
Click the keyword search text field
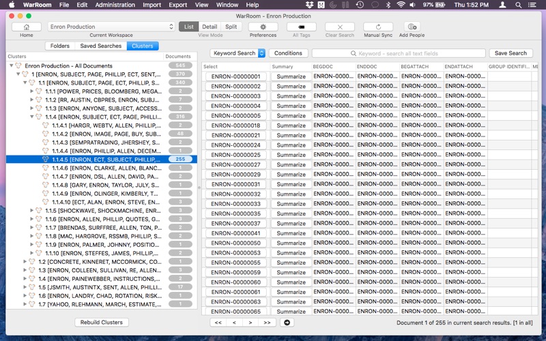tap(399, 53)
